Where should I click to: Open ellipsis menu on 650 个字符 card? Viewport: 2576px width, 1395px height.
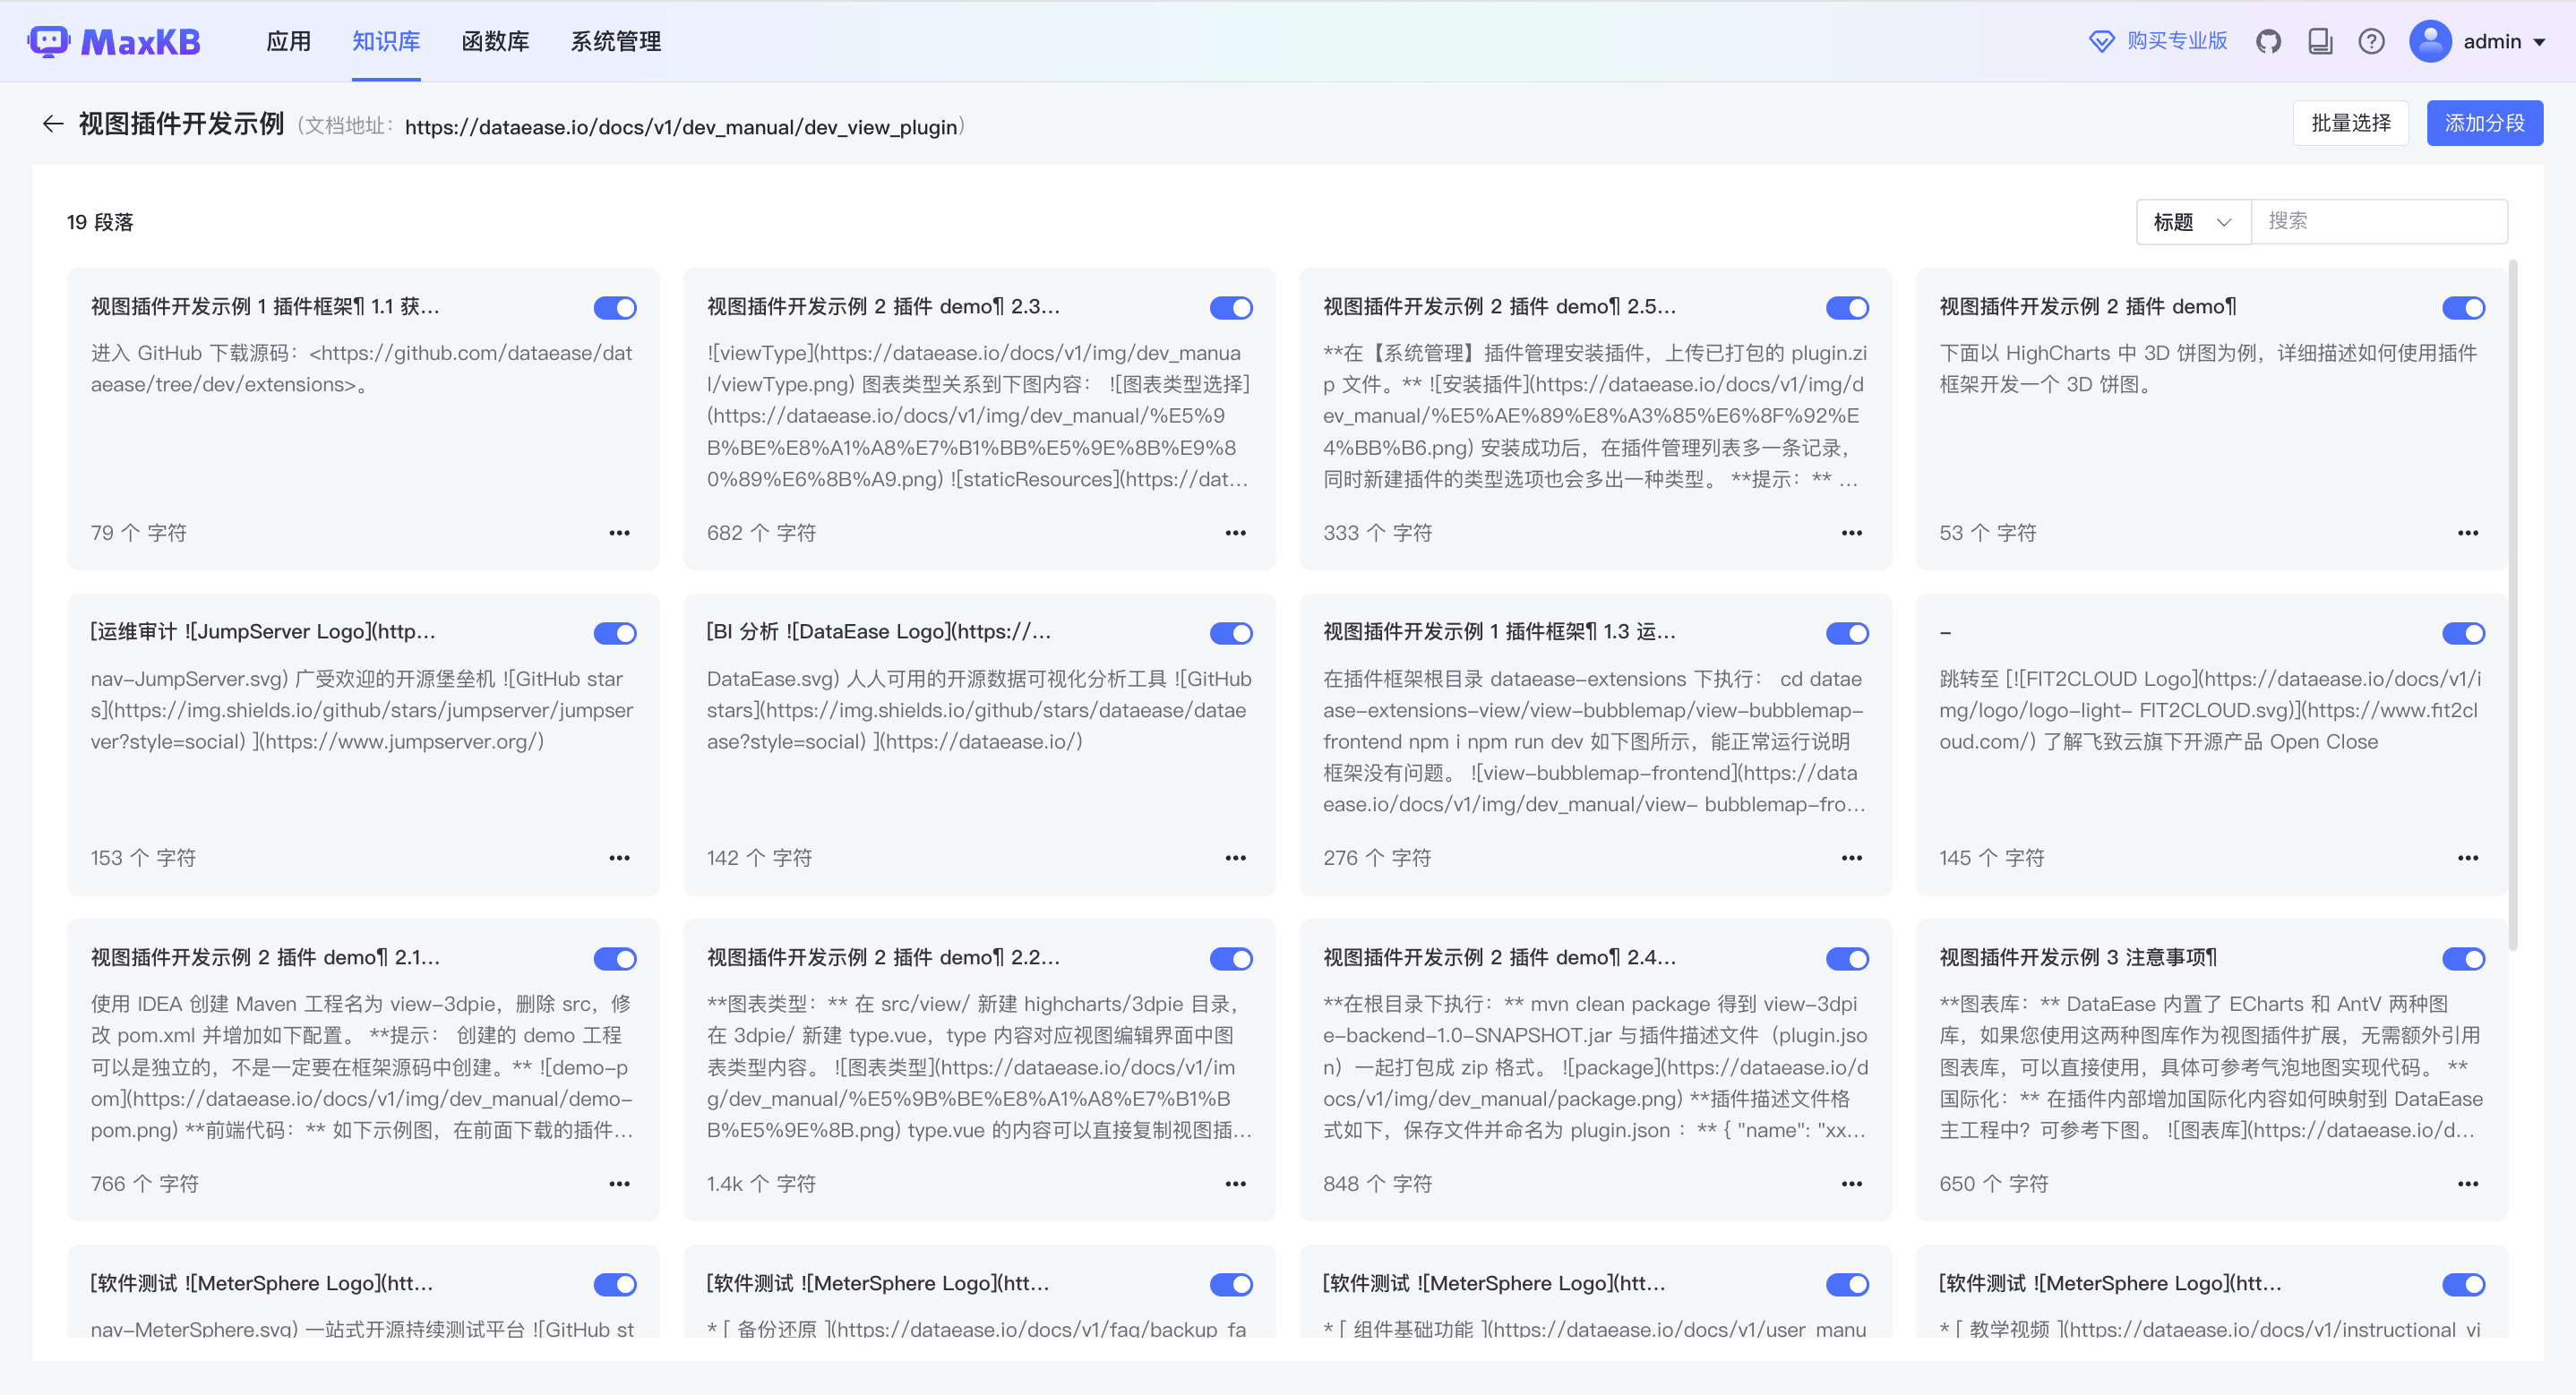[x=2467, y=1184]
